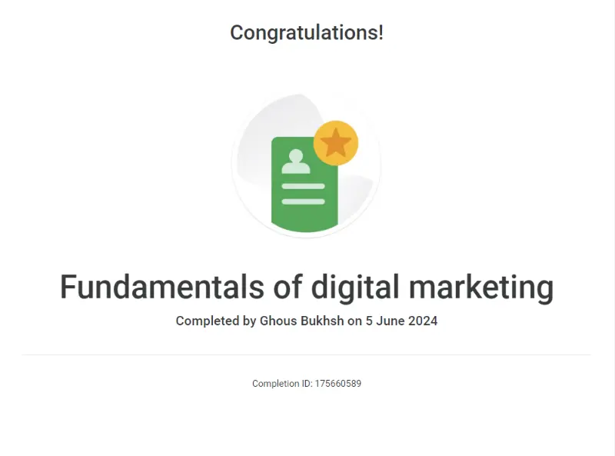The width and height of the screenshot is (615, 456).
Task: Click the word 'of' in the course title
Action: click(288, 287)
